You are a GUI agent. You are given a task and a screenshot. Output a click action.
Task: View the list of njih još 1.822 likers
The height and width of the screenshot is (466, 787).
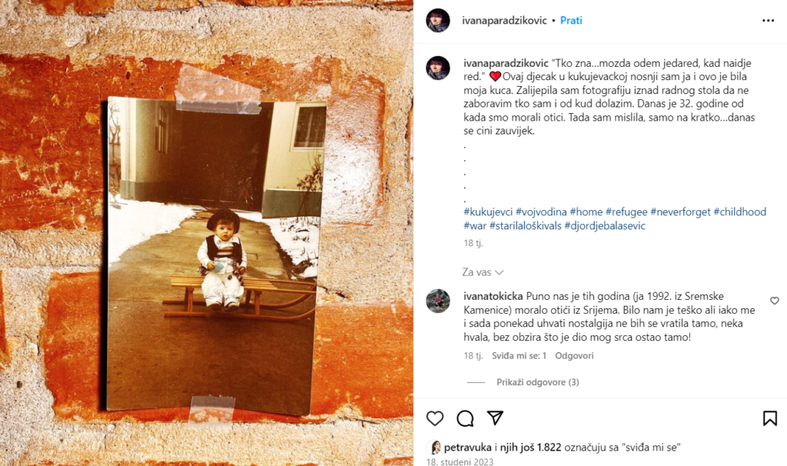530,447
